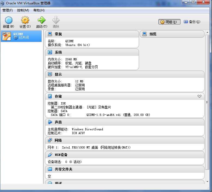Open the 系统 section header link
Viewport: 212px width, 192px height.
(x=58, y=52)
